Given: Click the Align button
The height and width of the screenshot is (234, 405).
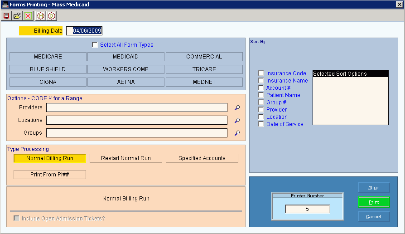Looking at the screenshot, I should point(373,188).
